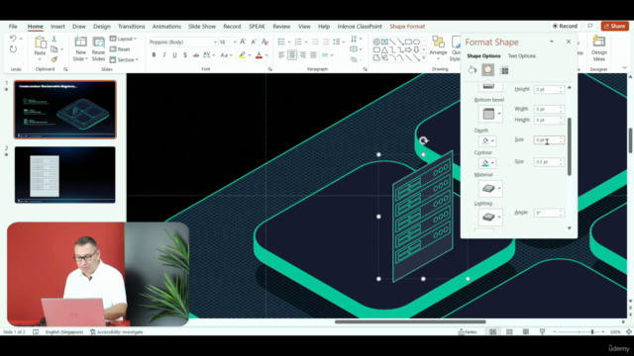The width and height of the screenshot is (634, 356).
Task: Select the Effects pentagon icon
Action: point(487,70)
